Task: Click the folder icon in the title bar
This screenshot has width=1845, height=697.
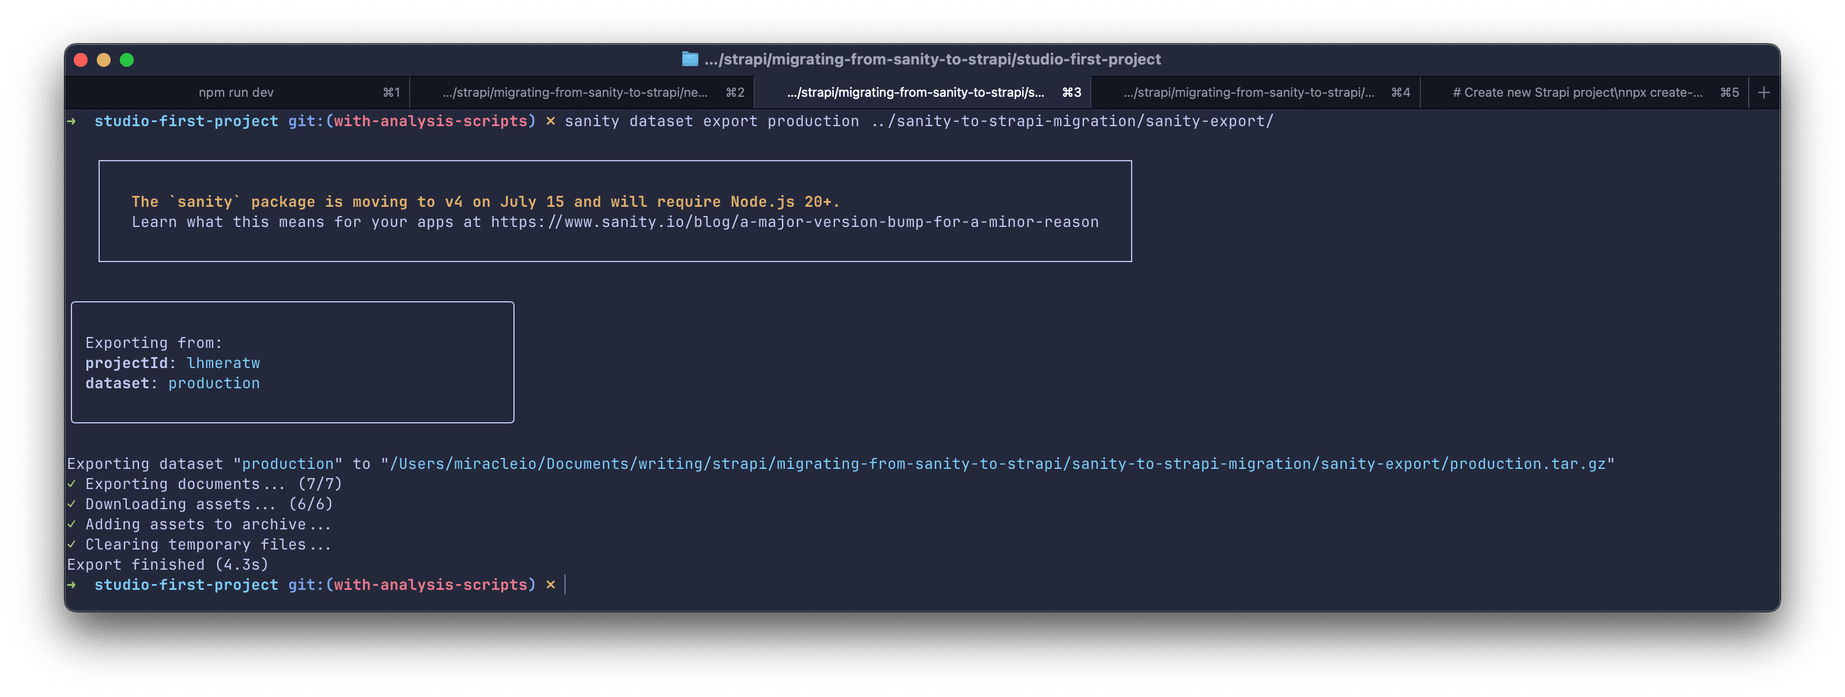Action: coord(689,59)
